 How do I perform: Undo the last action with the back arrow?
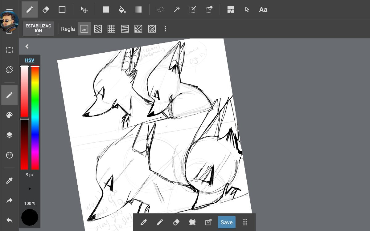point(9,220)
